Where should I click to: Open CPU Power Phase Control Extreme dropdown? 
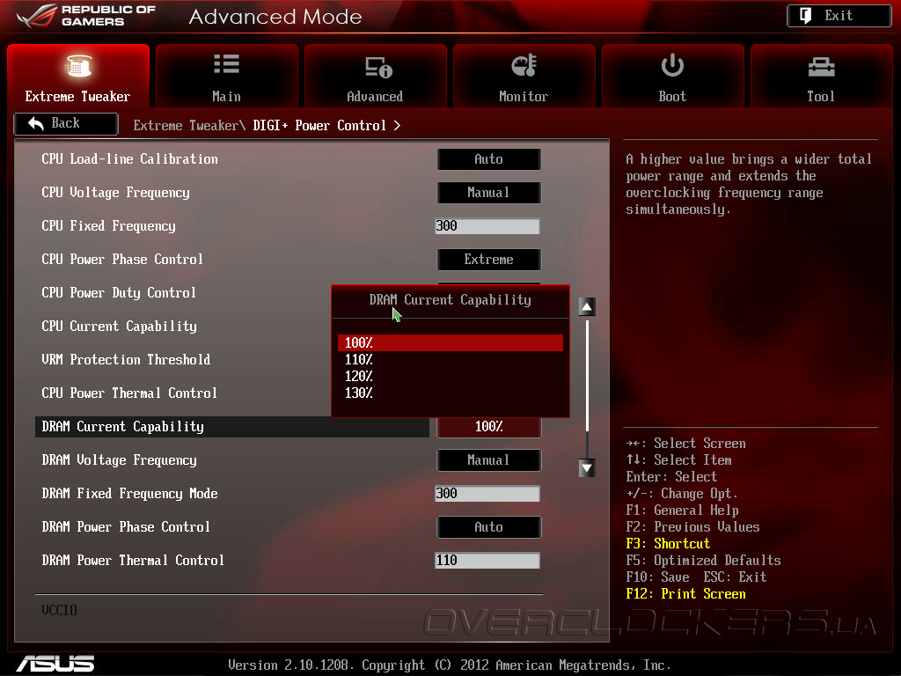[x=489, y=260]
